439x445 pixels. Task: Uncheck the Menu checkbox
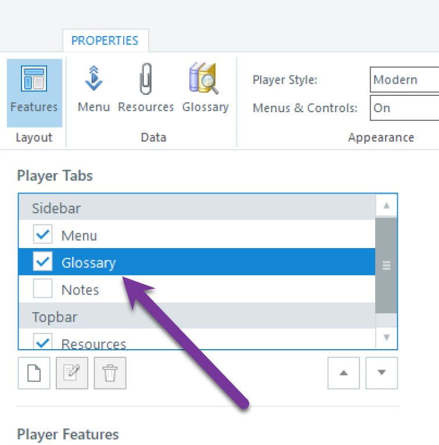[x=43, y=235]
